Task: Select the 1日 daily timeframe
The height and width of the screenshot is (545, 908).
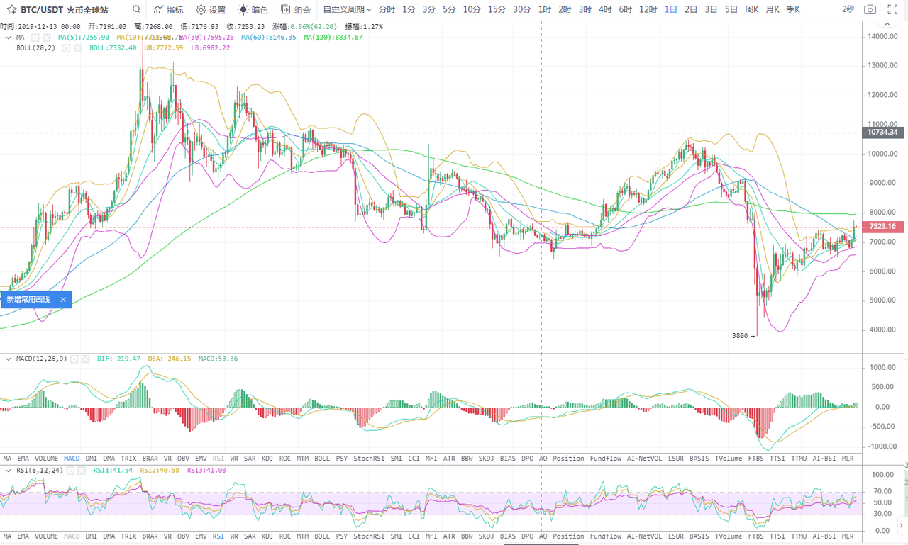Action: tap(671, 10)
